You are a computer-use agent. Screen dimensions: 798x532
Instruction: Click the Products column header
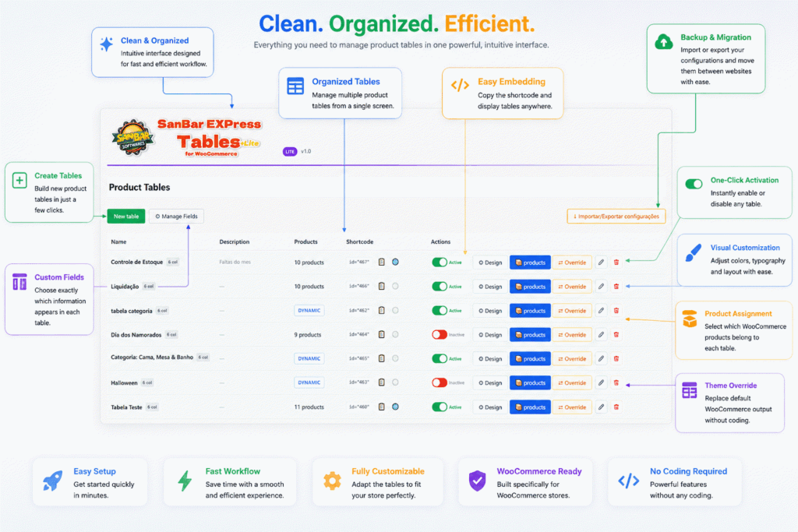point(305,241)
